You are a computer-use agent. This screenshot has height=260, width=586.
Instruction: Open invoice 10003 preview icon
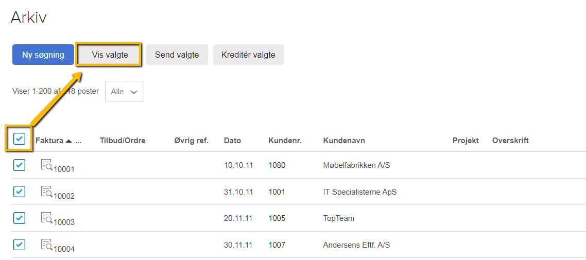47,218
